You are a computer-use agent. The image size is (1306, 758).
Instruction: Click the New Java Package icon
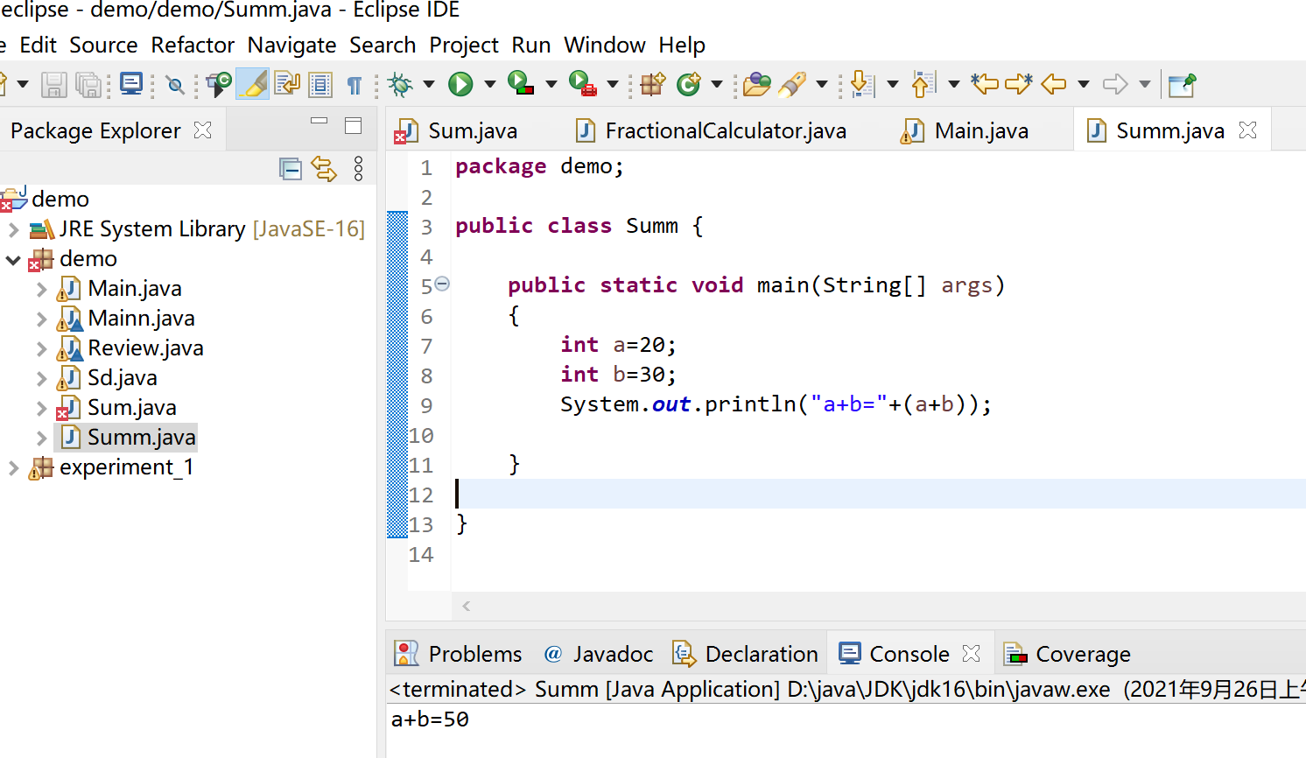(x=653, y=84)
